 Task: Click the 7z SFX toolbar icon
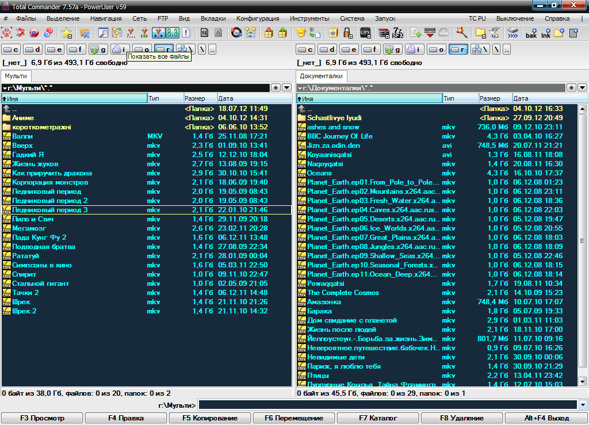point(398,33)
